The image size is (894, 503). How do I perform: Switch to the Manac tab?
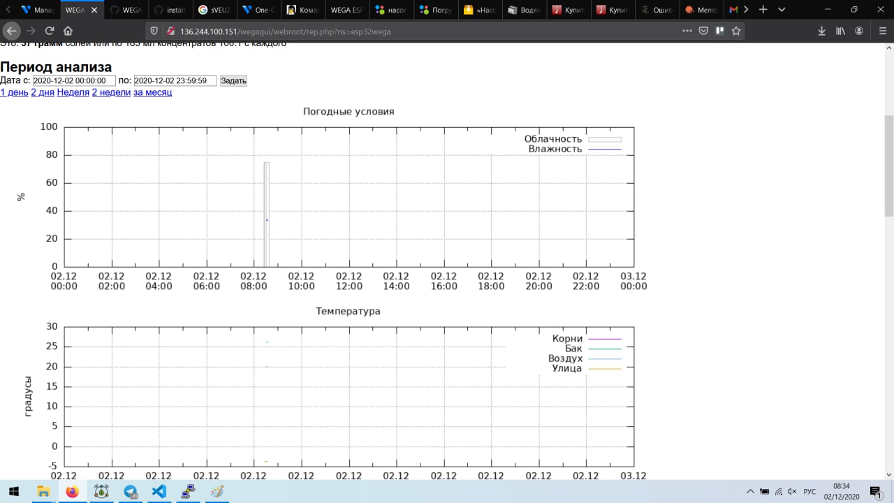point(38,10)
